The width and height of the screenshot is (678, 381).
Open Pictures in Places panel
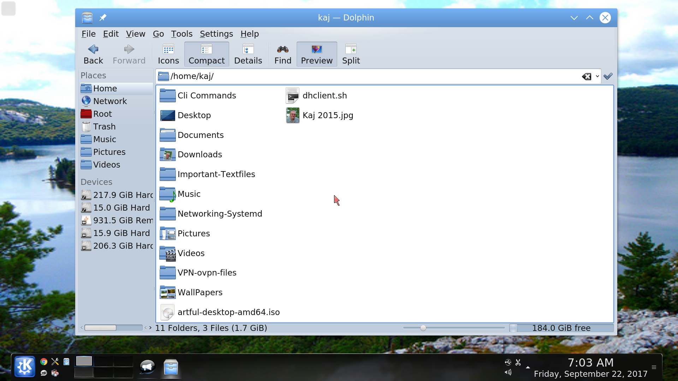pyautogui.click(x=116, y=152)
